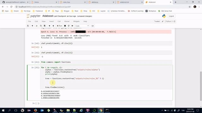Image resolution: width=202 pixels, height=113 pixels.
Task: Go back in browser history
Action: pyautogui.click(x=3, y=7)
